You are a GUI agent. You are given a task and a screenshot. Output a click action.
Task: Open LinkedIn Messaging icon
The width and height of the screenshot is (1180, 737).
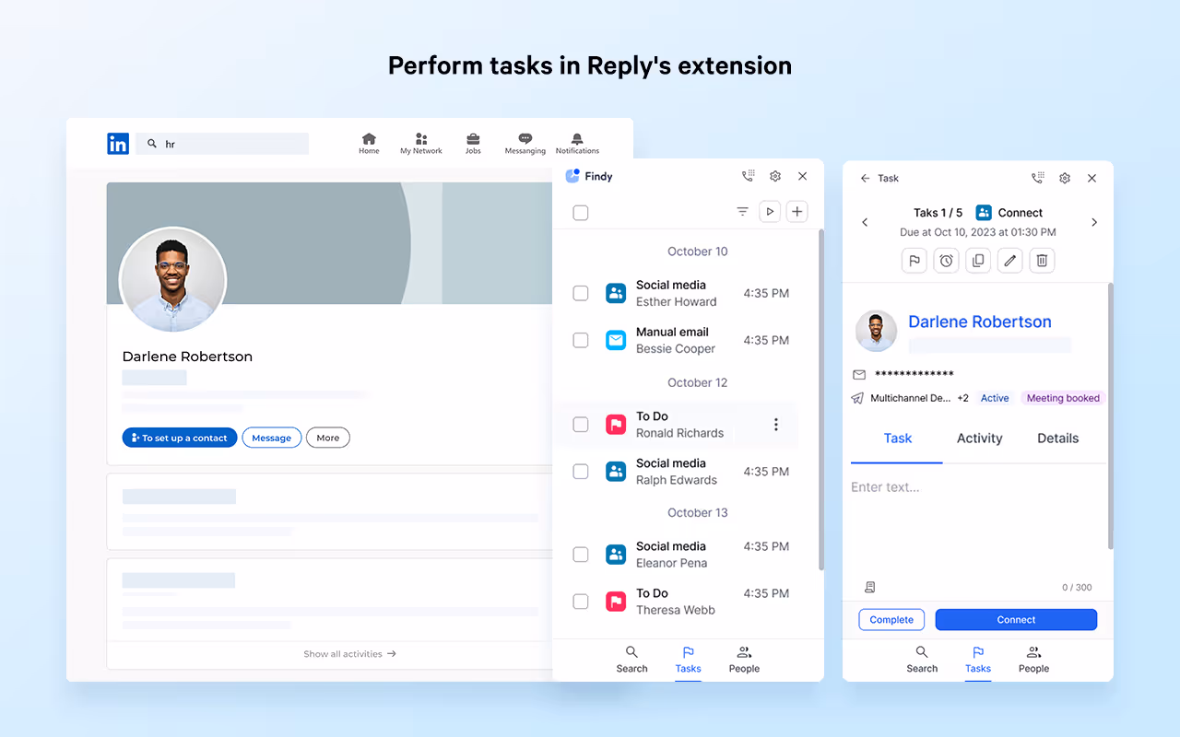pos(525,144)
